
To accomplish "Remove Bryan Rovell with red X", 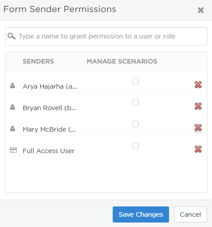I will (198, 106).
